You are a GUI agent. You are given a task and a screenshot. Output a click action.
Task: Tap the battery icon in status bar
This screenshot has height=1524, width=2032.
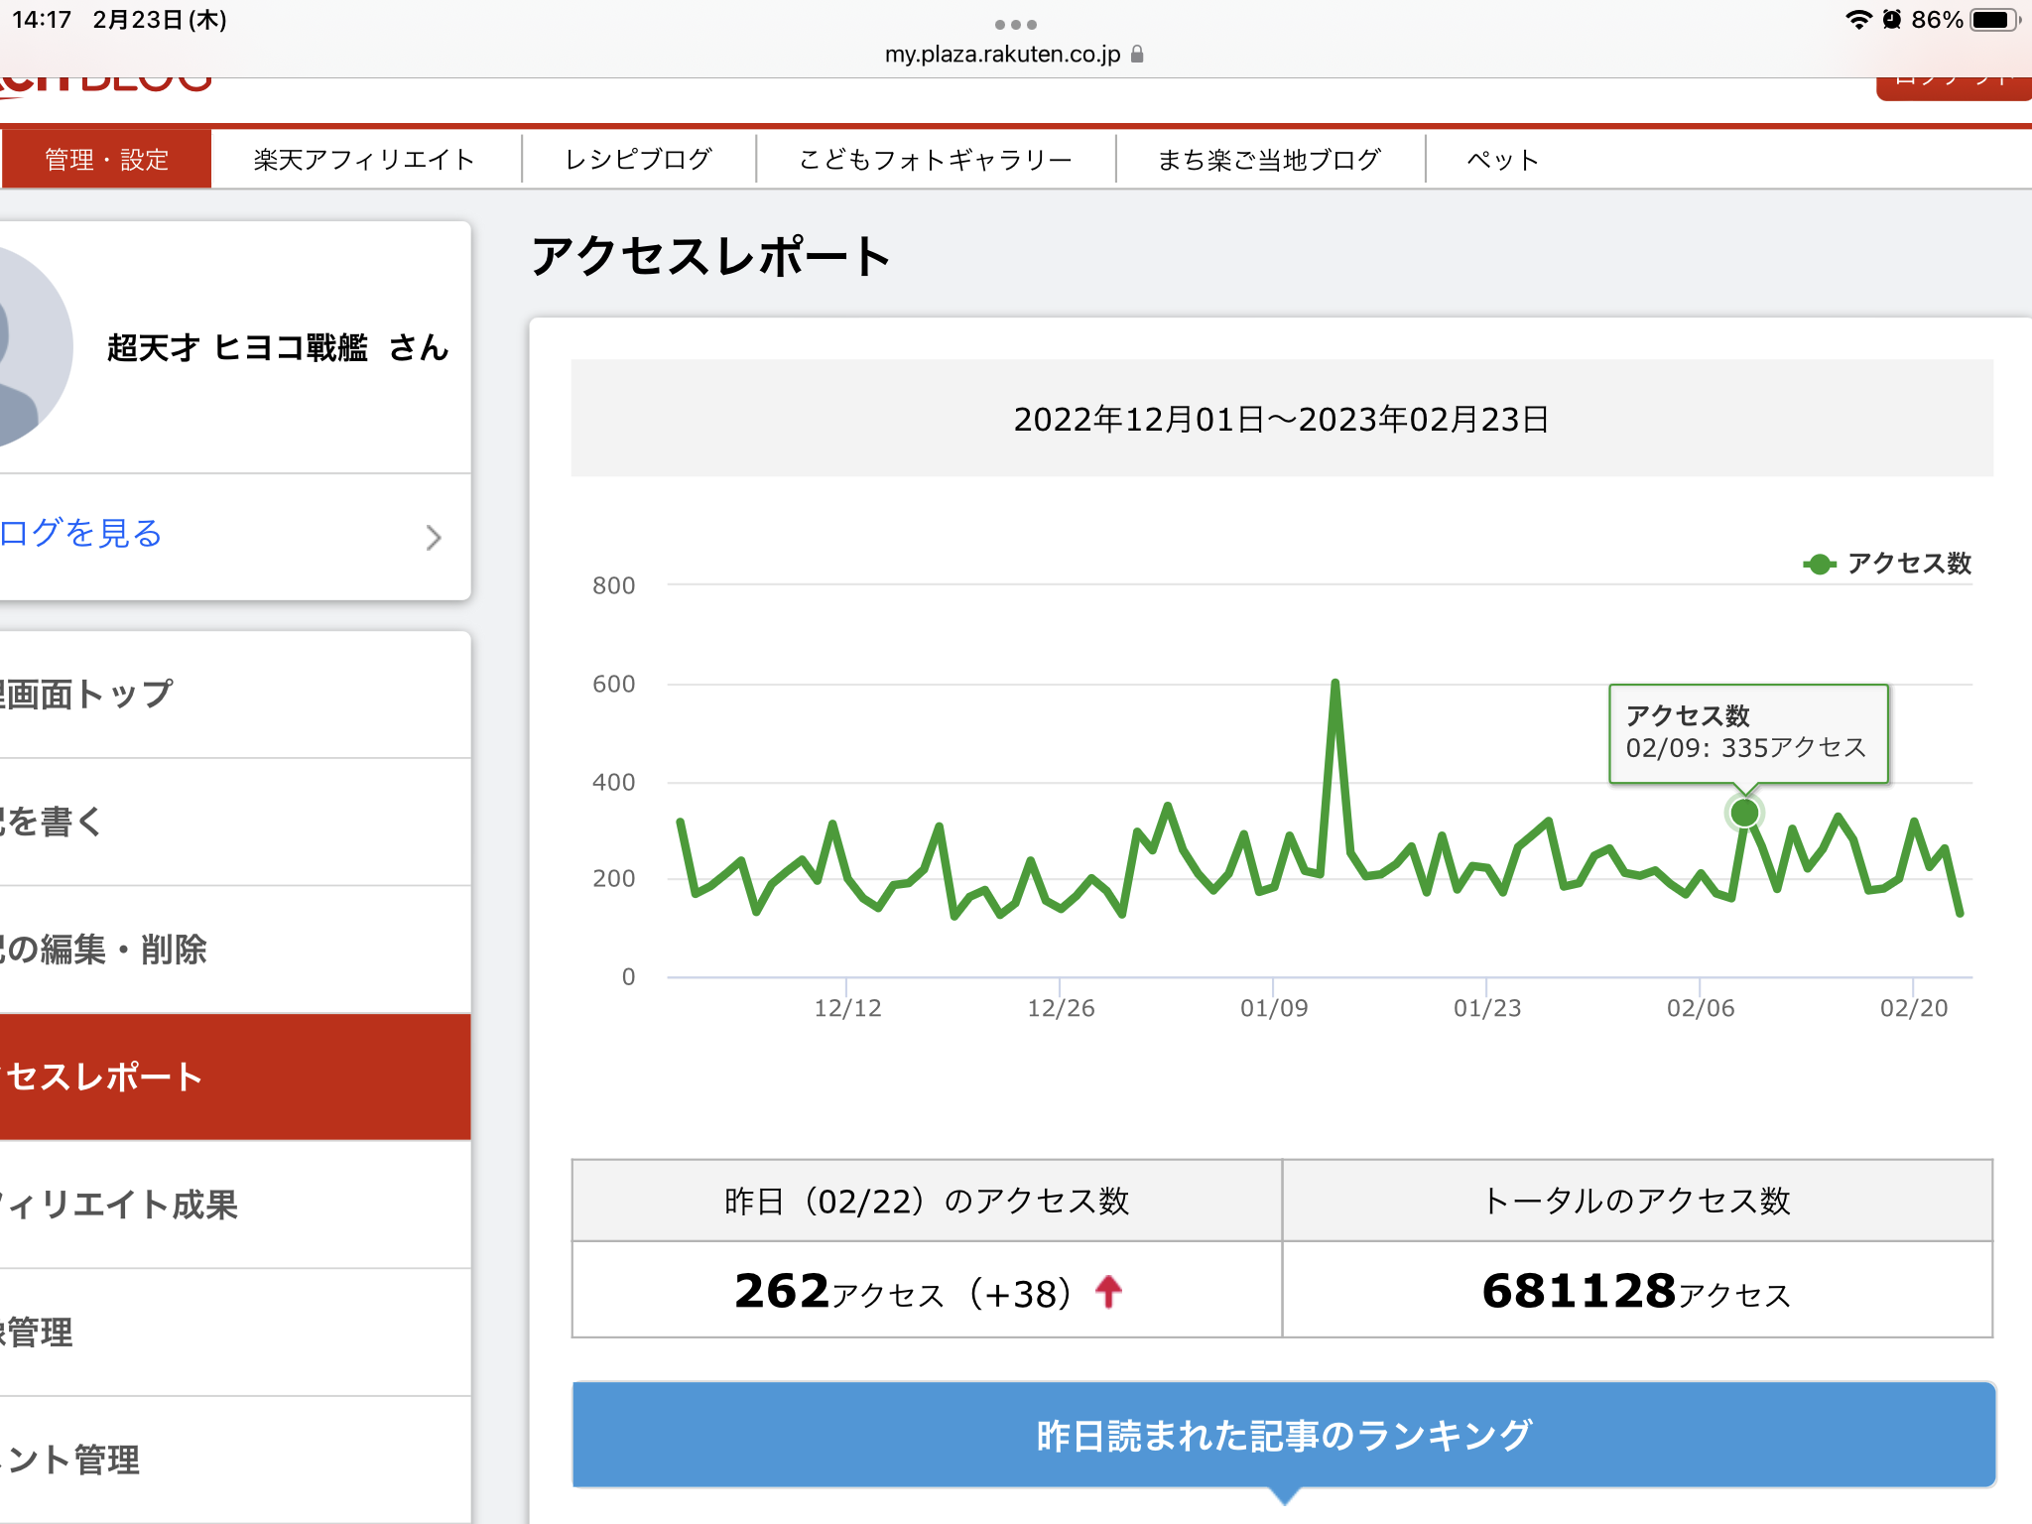[x=1993, y=20]
